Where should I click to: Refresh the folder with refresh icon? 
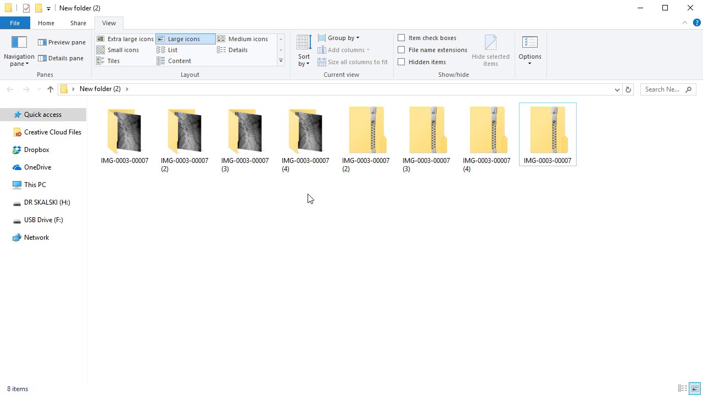(628, 89)
